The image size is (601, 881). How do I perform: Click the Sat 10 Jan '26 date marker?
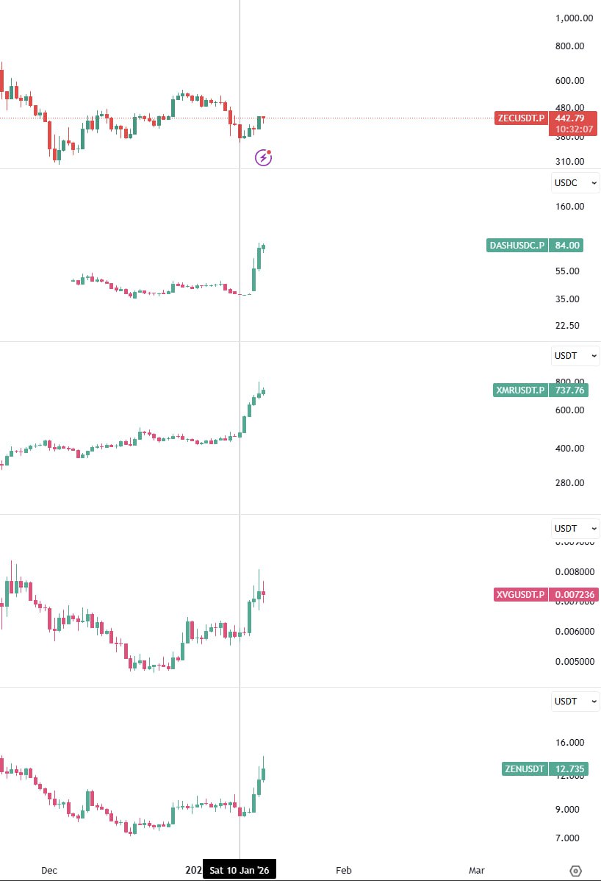tap(240, 871)
